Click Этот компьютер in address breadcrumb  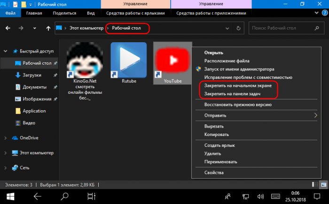coord(86,28)
